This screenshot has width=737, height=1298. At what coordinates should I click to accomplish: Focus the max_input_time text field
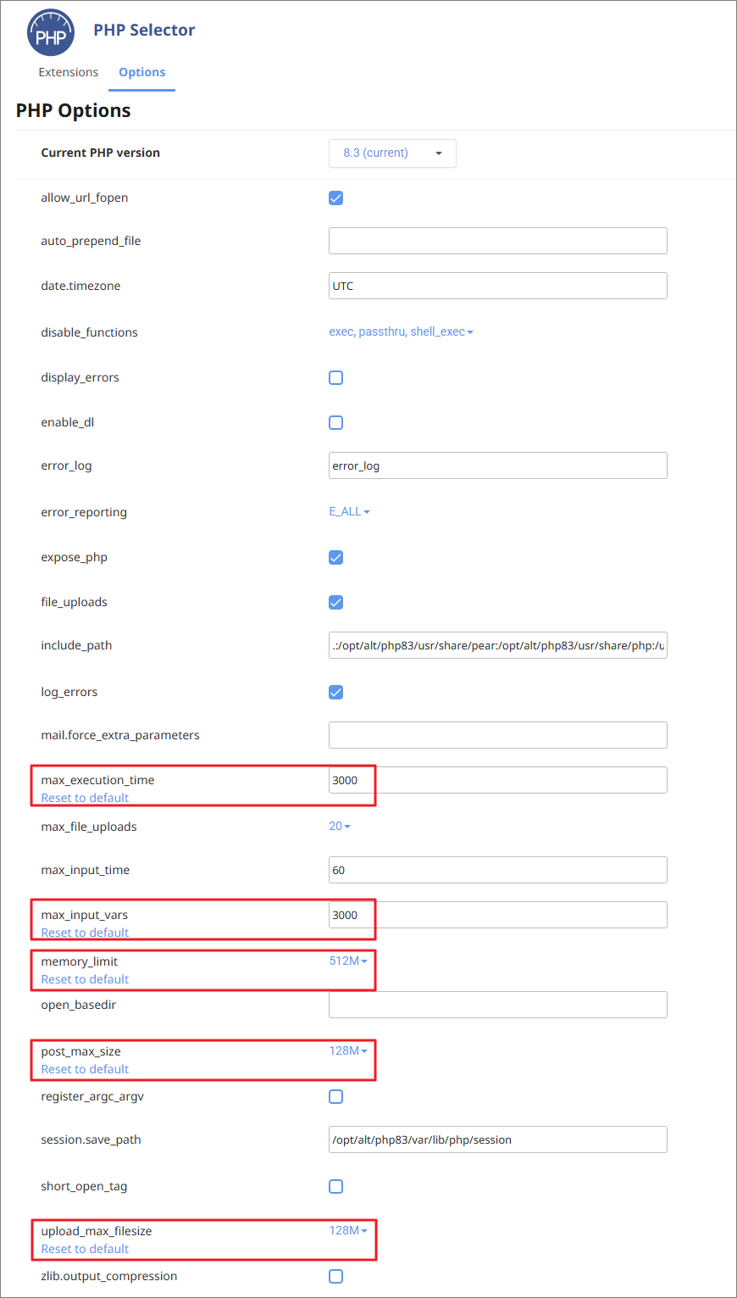(497, 871)
